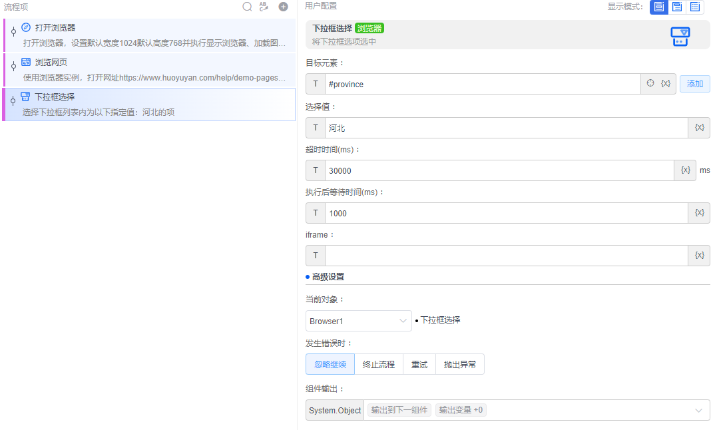Select the 重试 error handling option
Screen dimensions: 713x430
(419, 364)
